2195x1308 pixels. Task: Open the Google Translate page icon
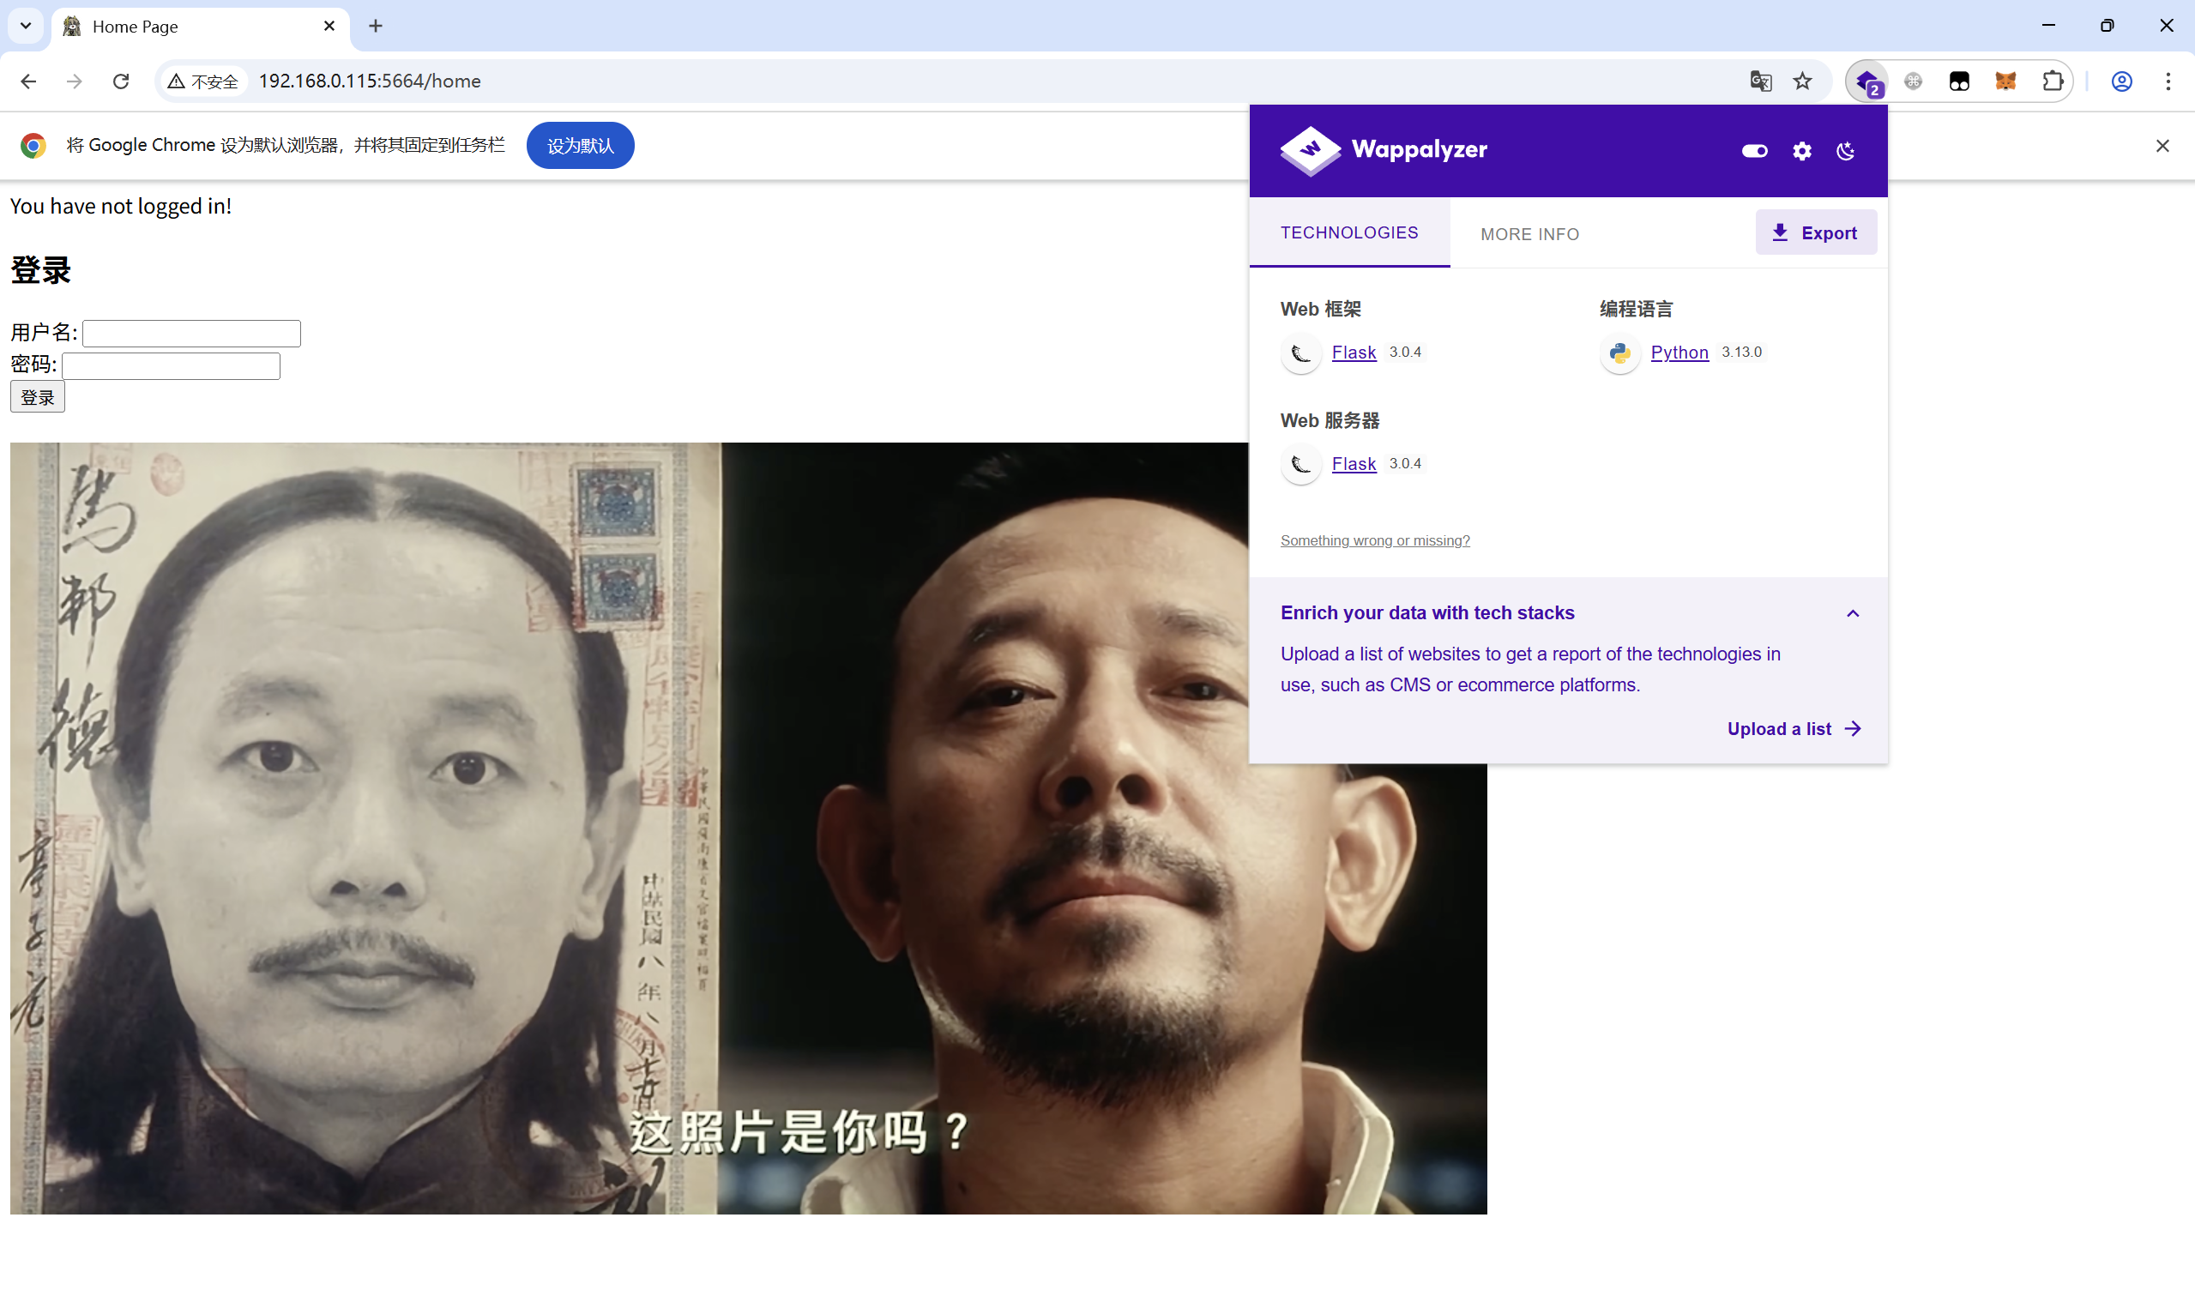(1760, 81)
